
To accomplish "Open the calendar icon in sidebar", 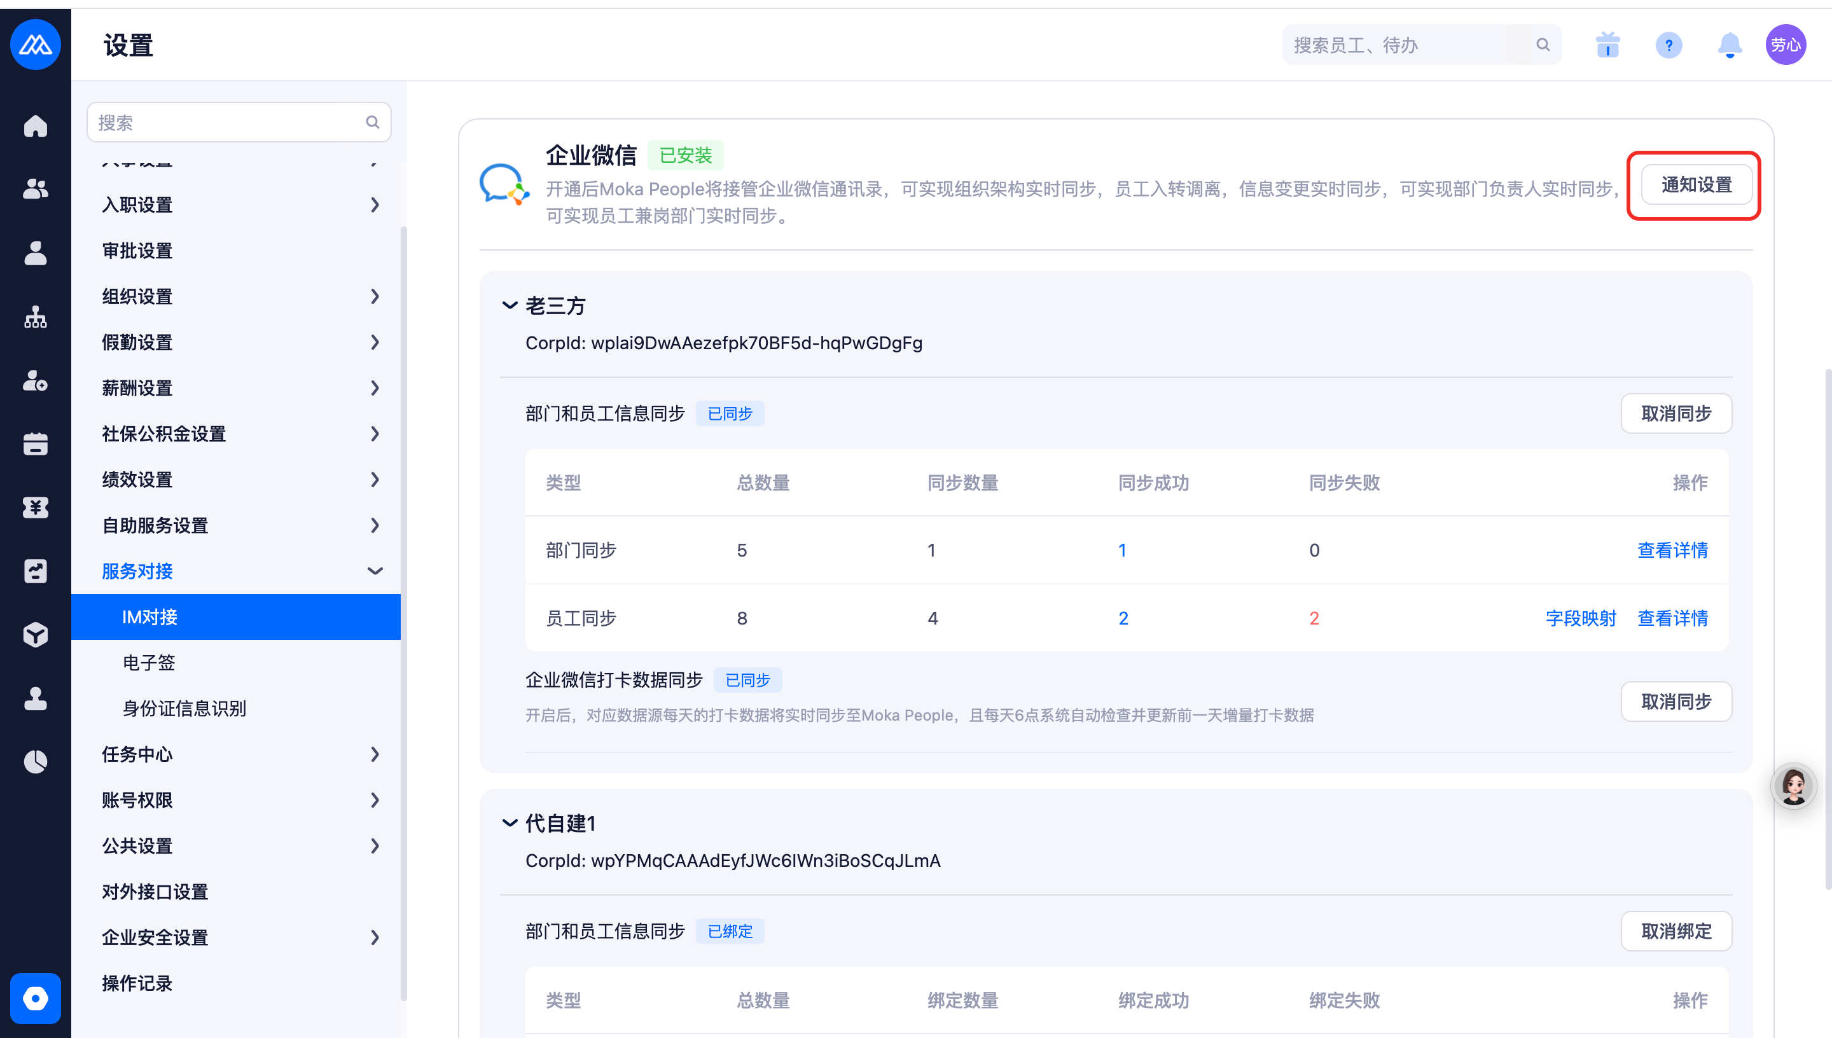I will [35, 443].
